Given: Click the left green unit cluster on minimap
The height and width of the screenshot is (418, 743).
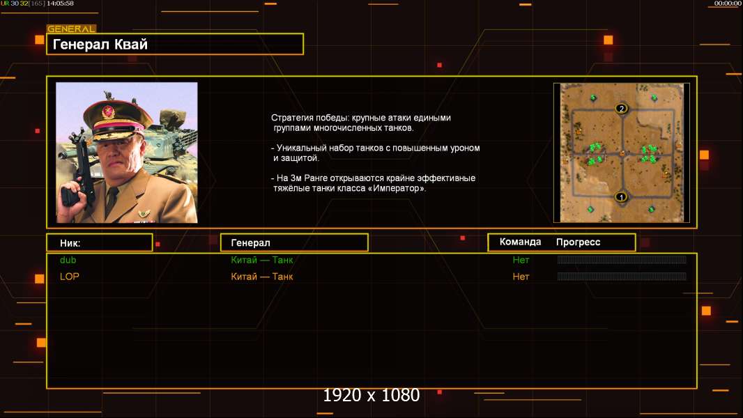Looking at the screenshot, I should [595, 155].
